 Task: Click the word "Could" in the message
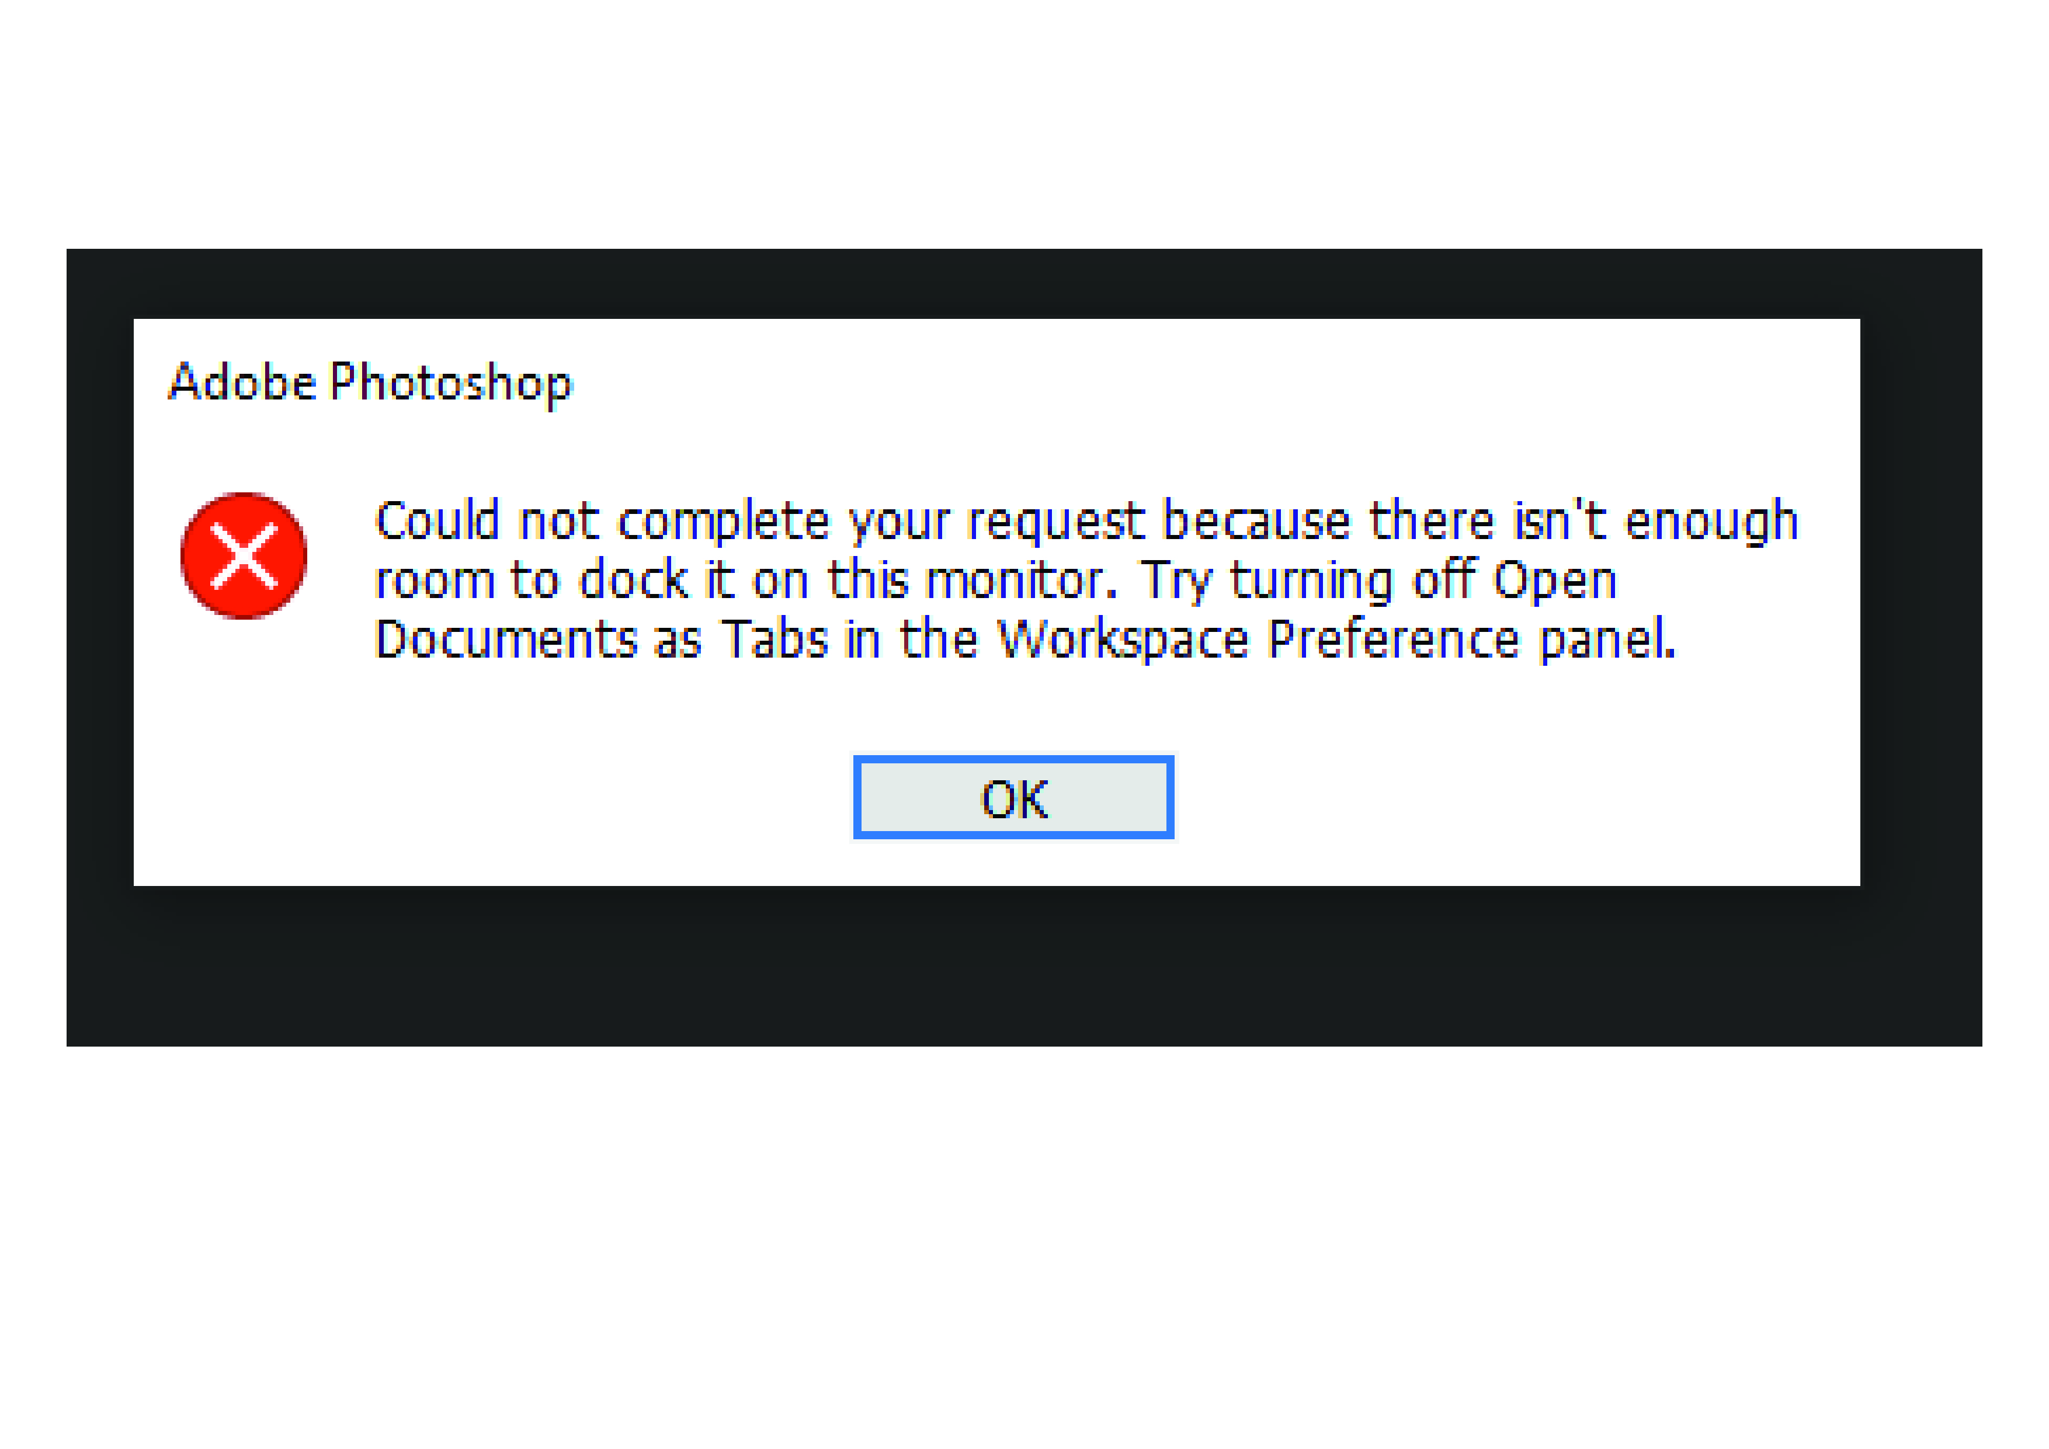(x=436, y=521)
